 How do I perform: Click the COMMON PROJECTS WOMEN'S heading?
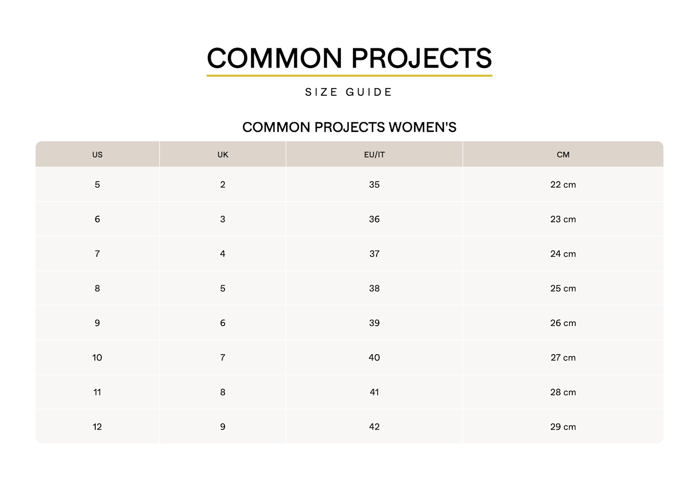point(349,127)
